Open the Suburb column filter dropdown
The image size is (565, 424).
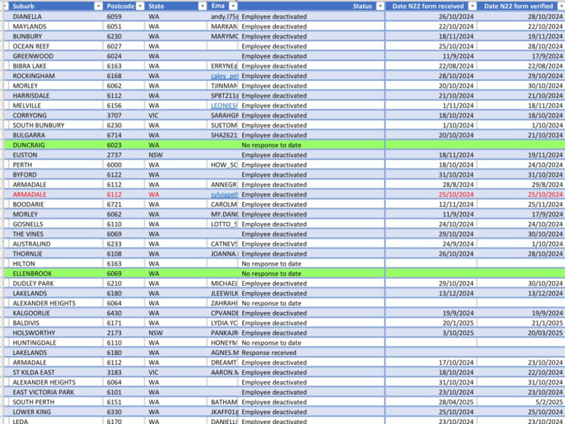pos(98,6)
